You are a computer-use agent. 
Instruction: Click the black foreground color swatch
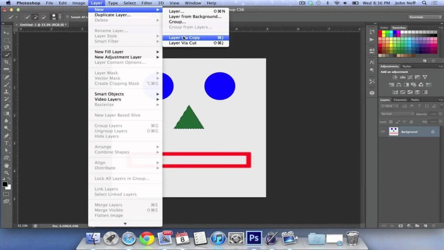tap(5, 184)
